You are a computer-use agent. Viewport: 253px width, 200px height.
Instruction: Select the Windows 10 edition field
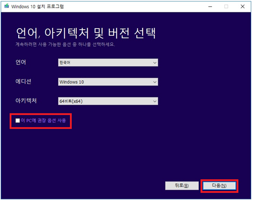[x=108, y=82]
